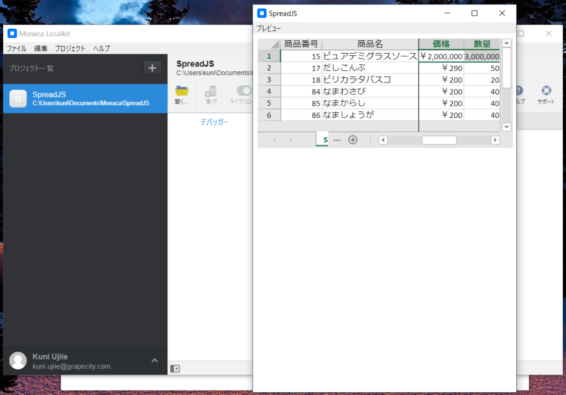Image resolution: width=566 pixels, height=395 pixels.
Task: Collapse sidebar panel icon at bottom
Action: (x=175, y=368)
